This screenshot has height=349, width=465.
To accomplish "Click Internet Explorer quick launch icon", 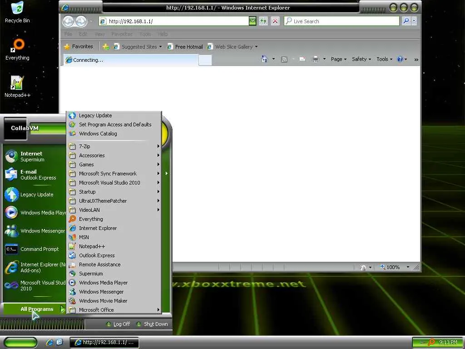I will click(x=50, y=342).
